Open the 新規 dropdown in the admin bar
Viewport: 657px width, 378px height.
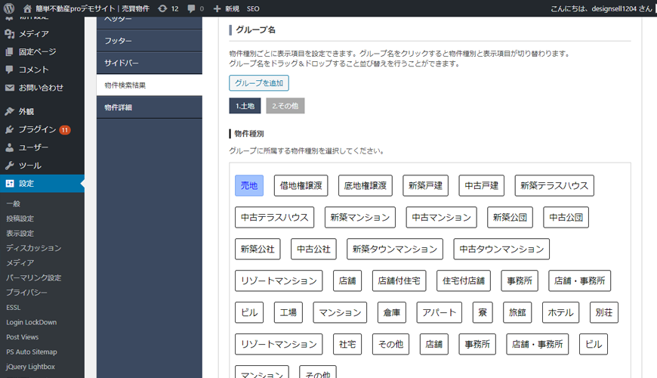pos(227,8)
